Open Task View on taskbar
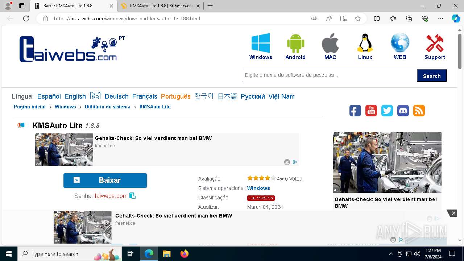 pyautogui.click(x=131, y=254)
